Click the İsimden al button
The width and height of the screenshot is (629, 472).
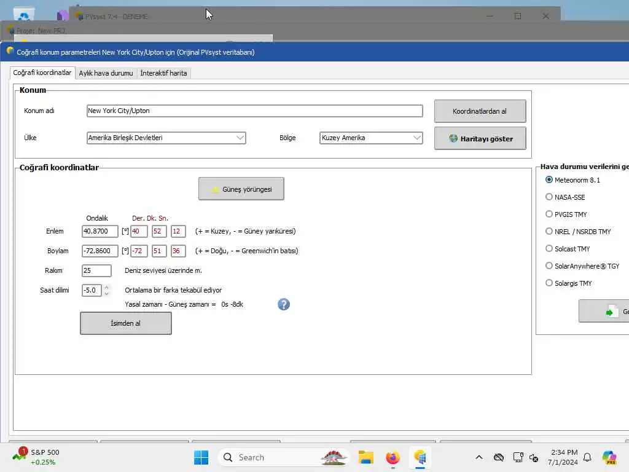click(x=125, y=323)
